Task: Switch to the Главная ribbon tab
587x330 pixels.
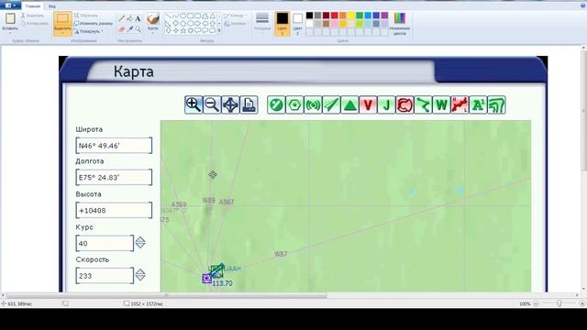Action: (x=33, y=6)
